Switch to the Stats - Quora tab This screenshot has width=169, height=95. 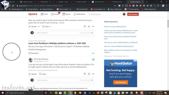click(64, 2)
